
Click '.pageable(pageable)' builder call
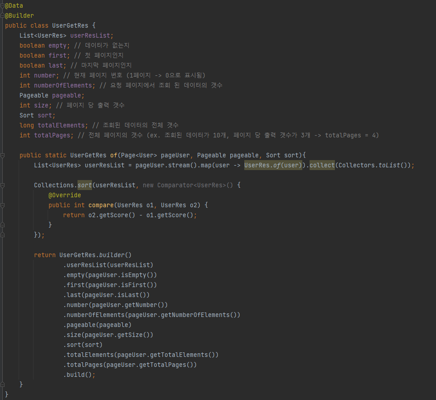pos(97,325)
